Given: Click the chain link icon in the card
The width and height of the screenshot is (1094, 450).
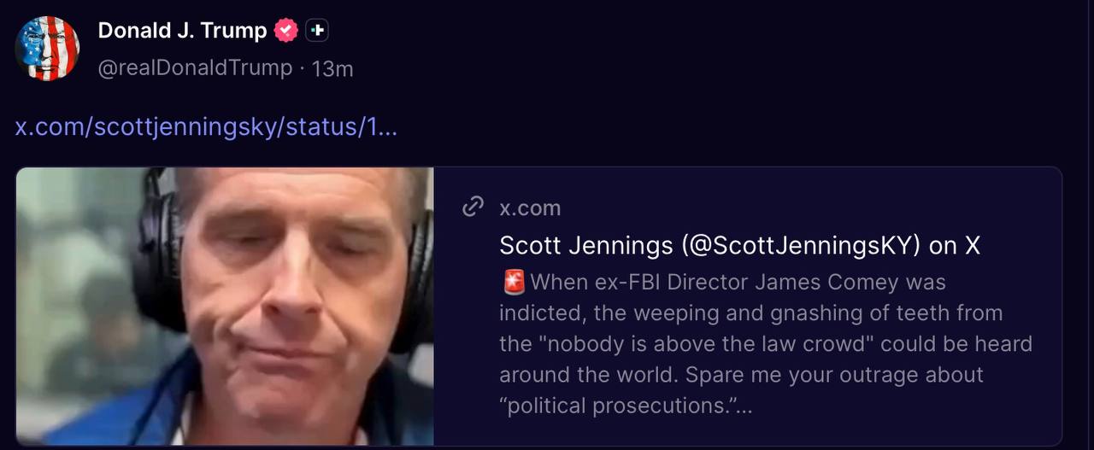Looking at the screenshot, I should click(473, 207).
